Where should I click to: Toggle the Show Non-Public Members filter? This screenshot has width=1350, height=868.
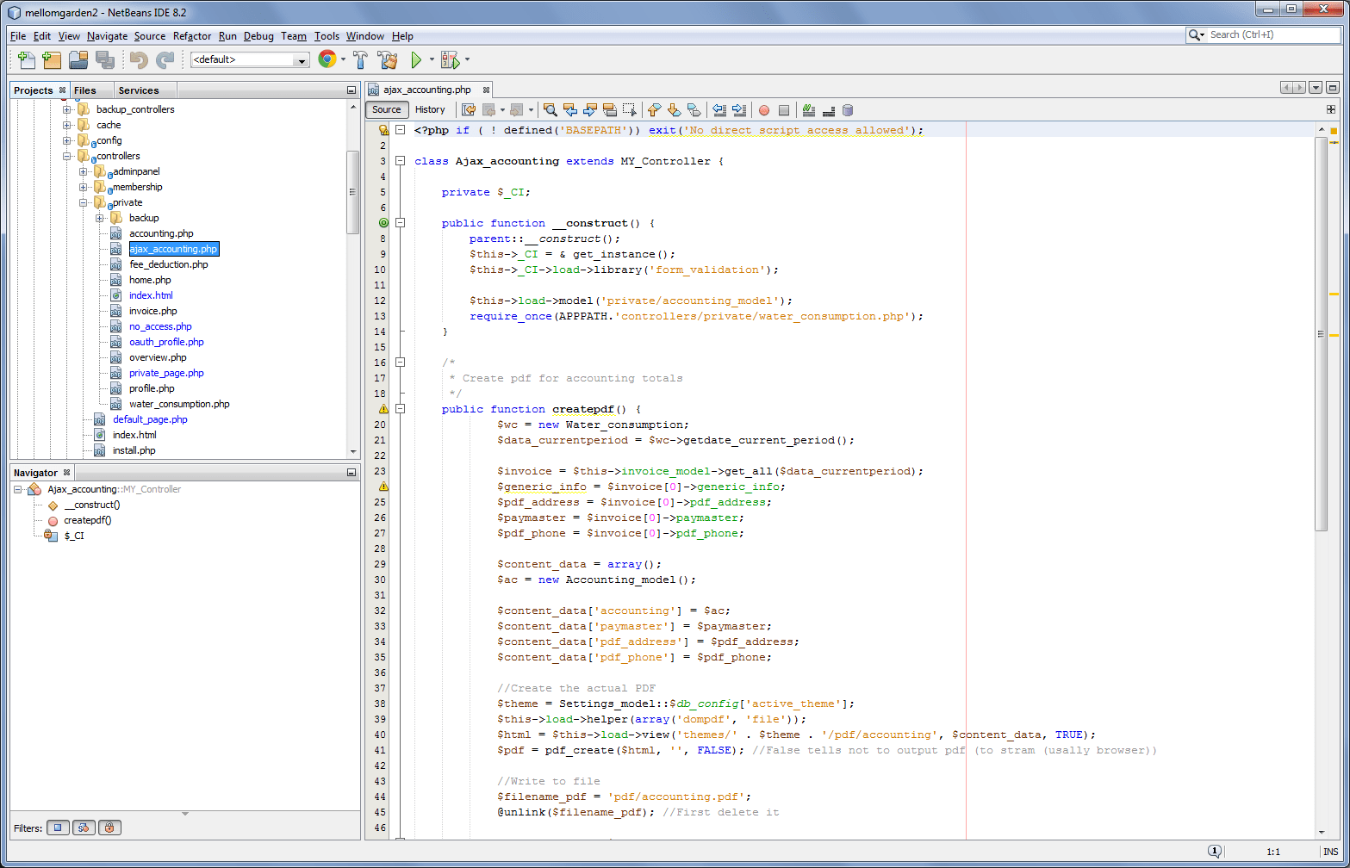pos(109,828)
